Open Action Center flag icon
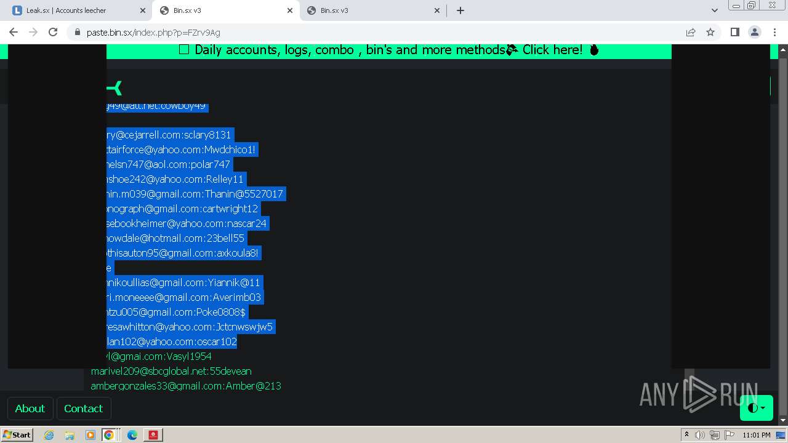Viewport: 788px width, 443px height. click(730, 435)
